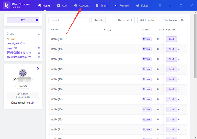Viewport: 197px width, 139px height.
Task: Click the ClonBrowser logo icon
Action: pyautogui.click(x=6, y=5)
